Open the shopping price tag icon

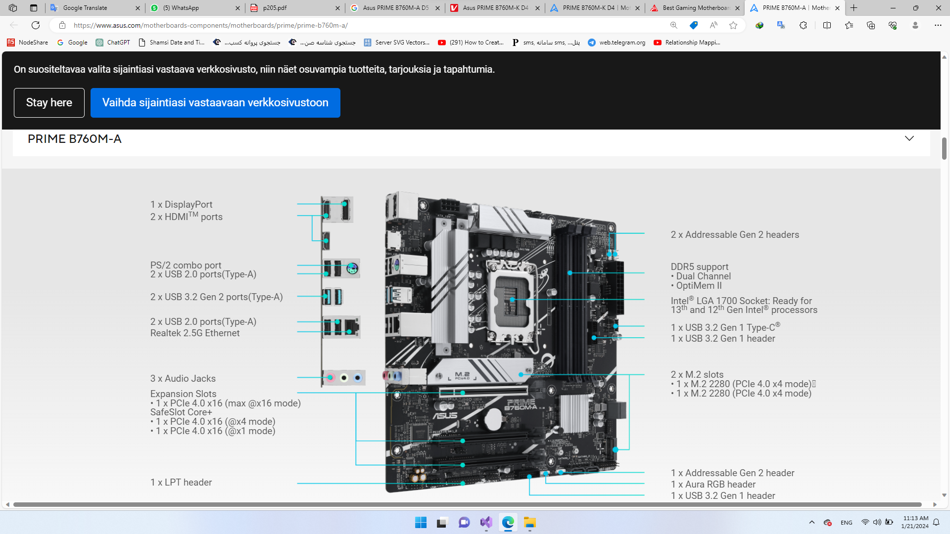693,25
